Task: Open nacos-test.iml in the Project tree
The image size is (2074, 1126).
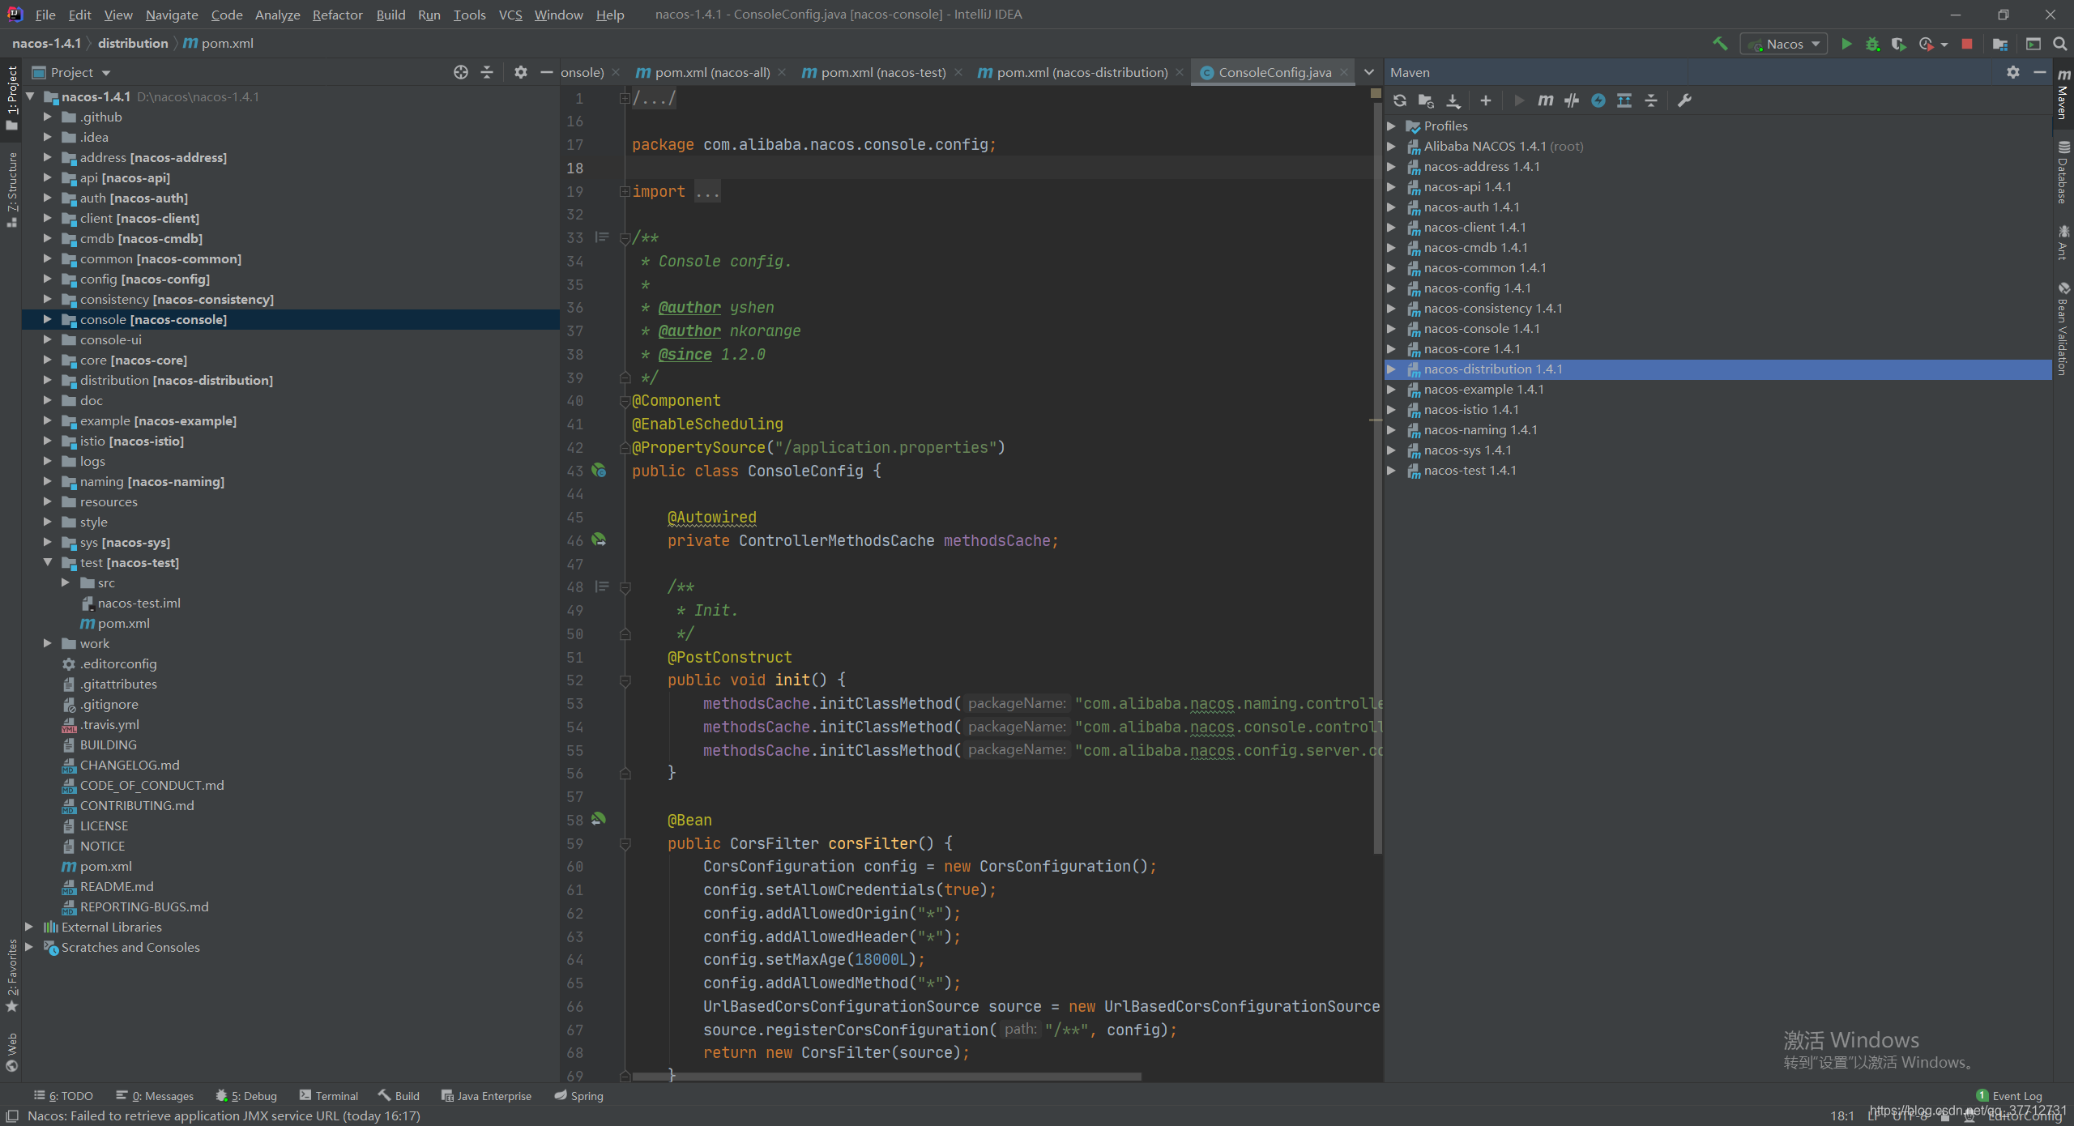Action: tap(139, 603)
